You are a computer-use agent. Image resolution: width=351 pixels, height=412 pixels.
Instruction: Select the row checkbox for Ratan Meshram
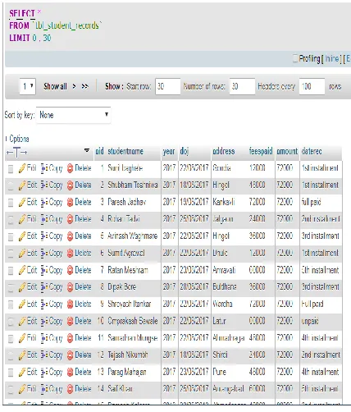(11, 271)
